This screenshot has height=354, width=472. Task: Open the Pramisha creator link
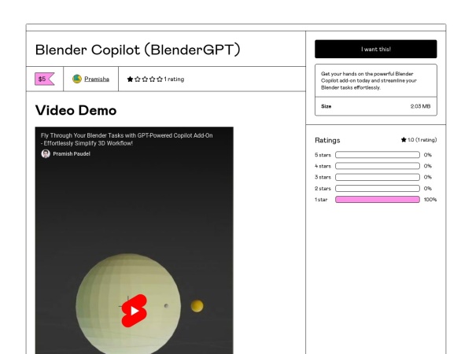pyautogui.click(x=97, y=79)
